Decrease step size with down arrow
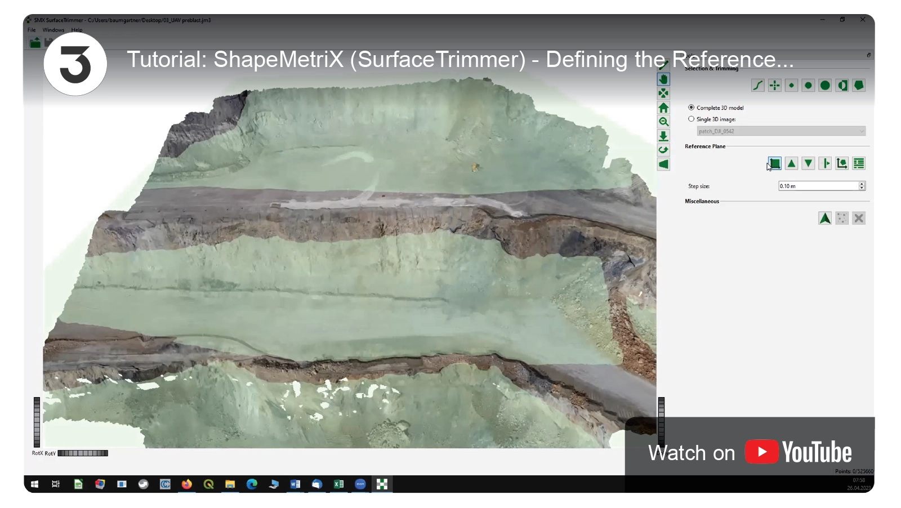 click(862, 188)
